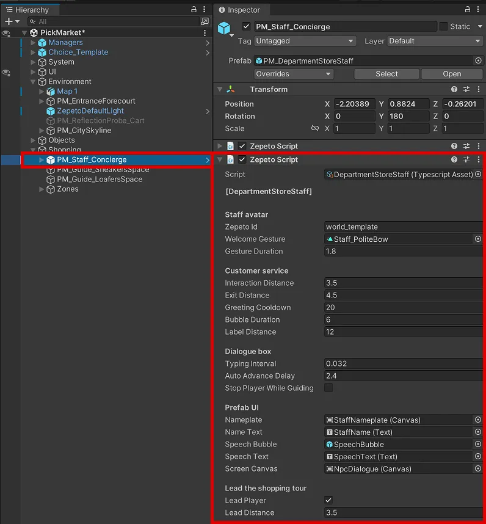Open Transform component help reference
This screenshot has height=524, width=486.
[x=454, y=89]
